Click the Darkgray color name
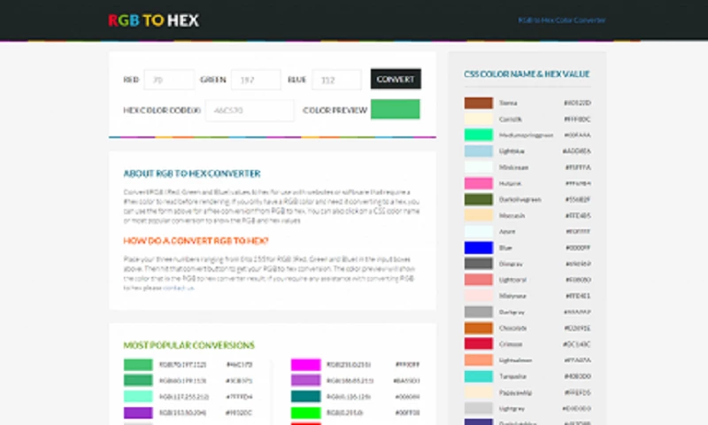This screenshot has height=425, width=708. (512, 312)
